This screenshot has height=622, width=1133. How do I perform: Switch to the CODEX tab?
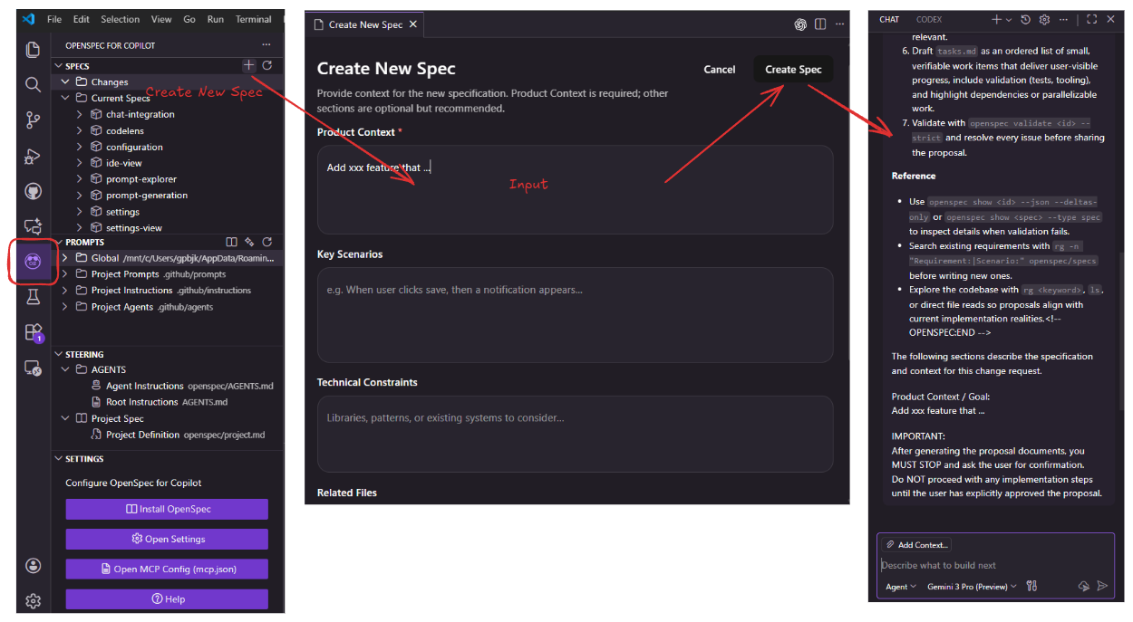coord(929,19)
